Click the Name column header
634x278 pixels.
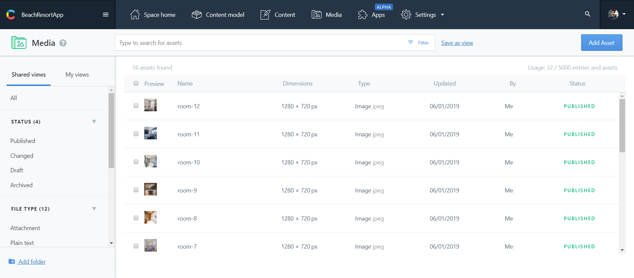point(185,84)
